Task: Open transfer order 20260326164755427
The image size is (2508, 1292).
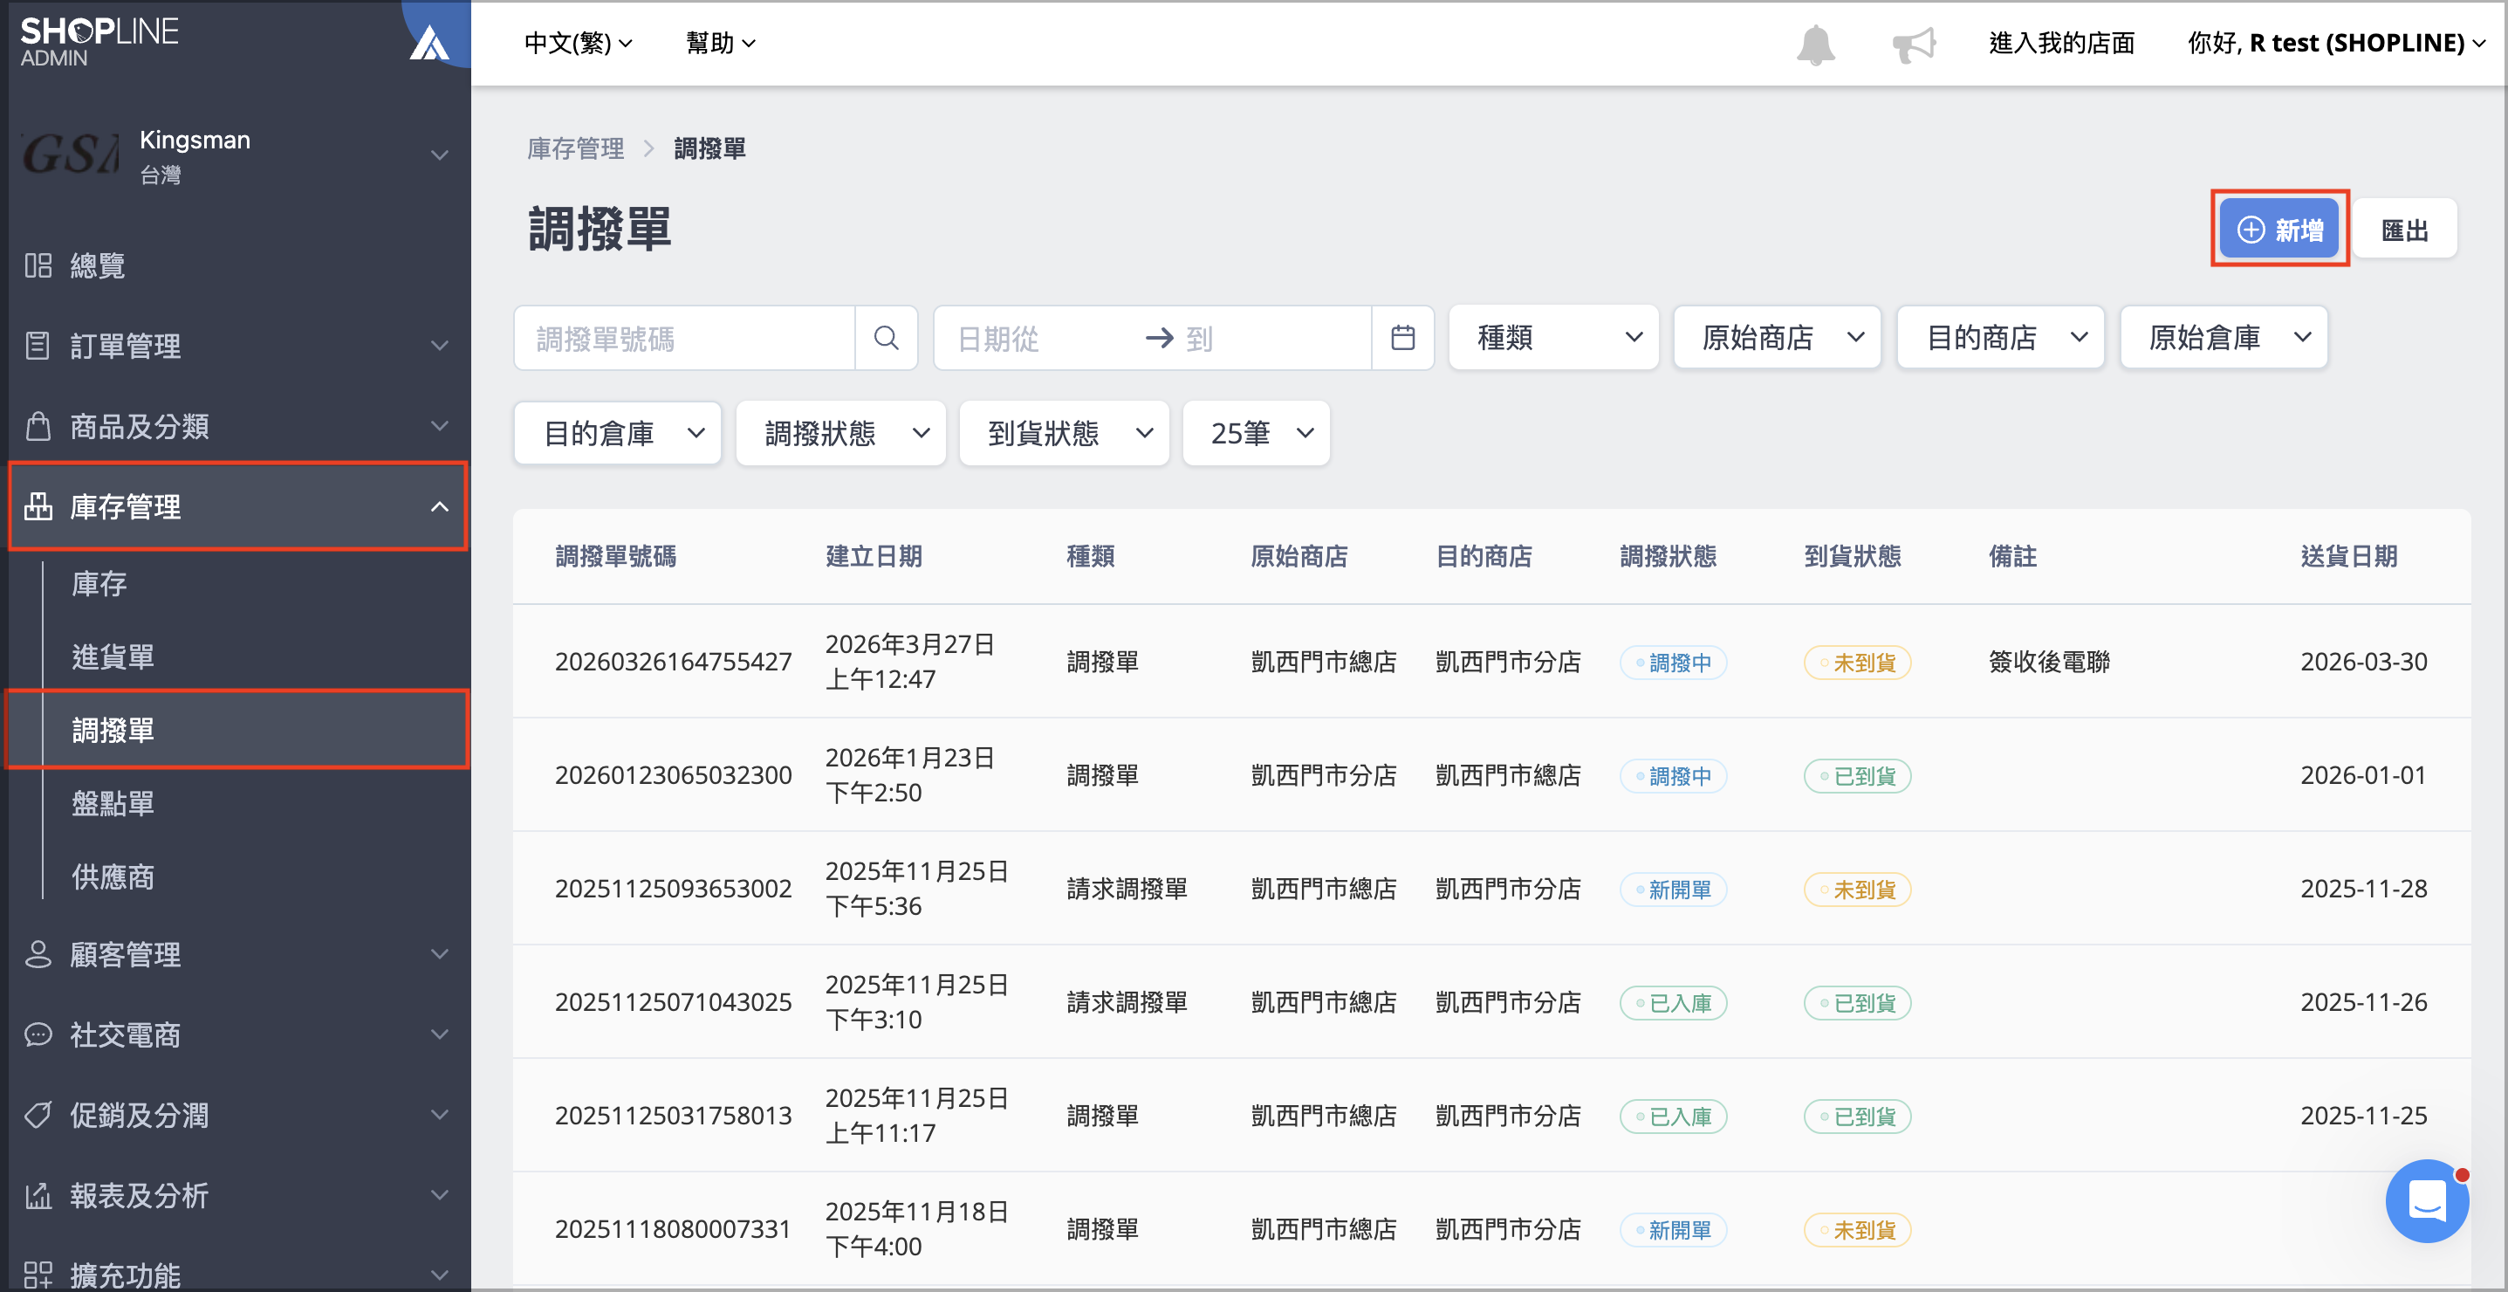Action: coord(673,661)
